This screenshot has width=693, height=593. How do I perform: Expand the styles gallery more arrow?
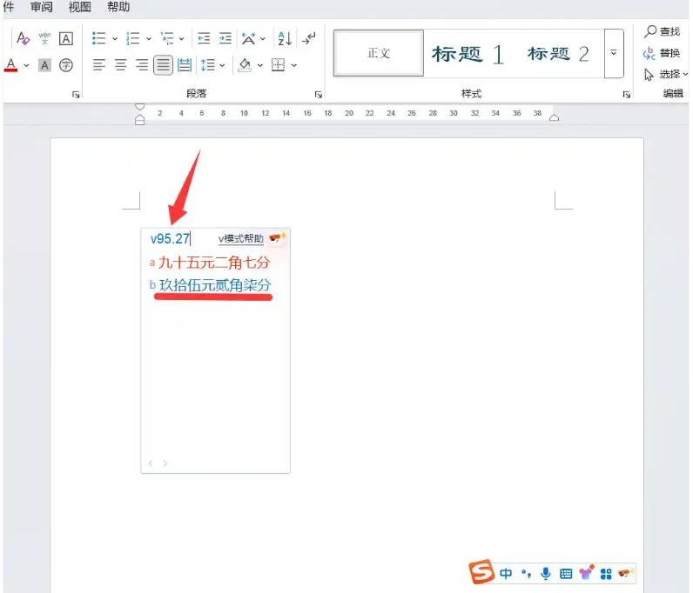[x=613, y=53]
